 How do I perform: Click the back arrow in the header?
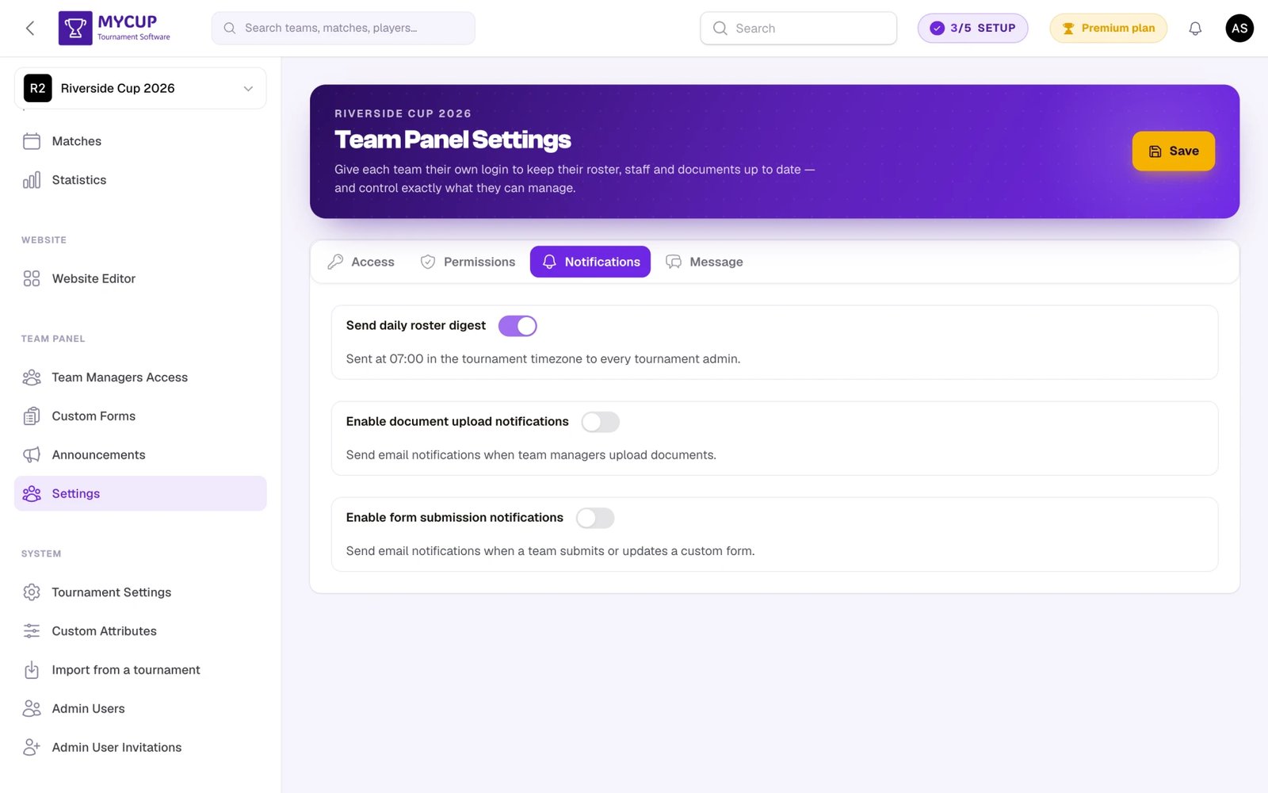(x=30, y=29)
